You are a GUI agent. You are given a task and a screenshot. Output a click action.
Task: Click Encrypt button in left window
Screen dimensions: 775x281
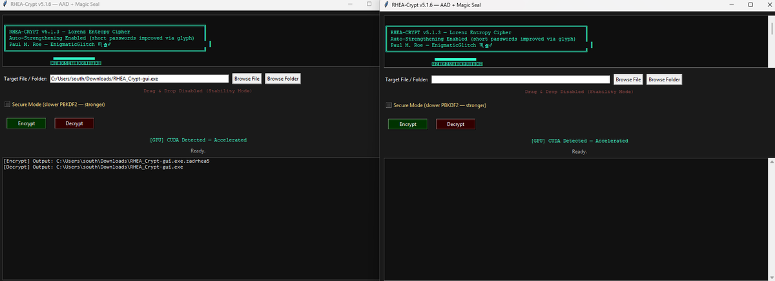(26, 123)
